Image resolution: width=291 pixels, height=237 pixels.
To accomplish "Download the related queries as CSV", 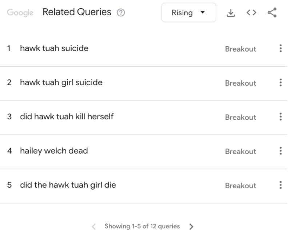I will click(231, 12).
